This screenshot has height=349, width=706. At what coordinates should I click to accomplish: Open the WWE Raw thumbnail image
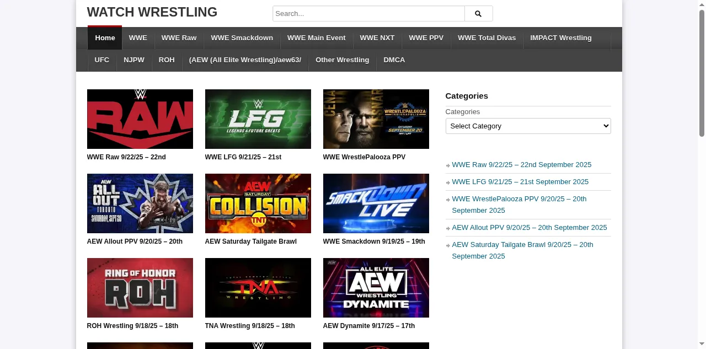[140, 119]
